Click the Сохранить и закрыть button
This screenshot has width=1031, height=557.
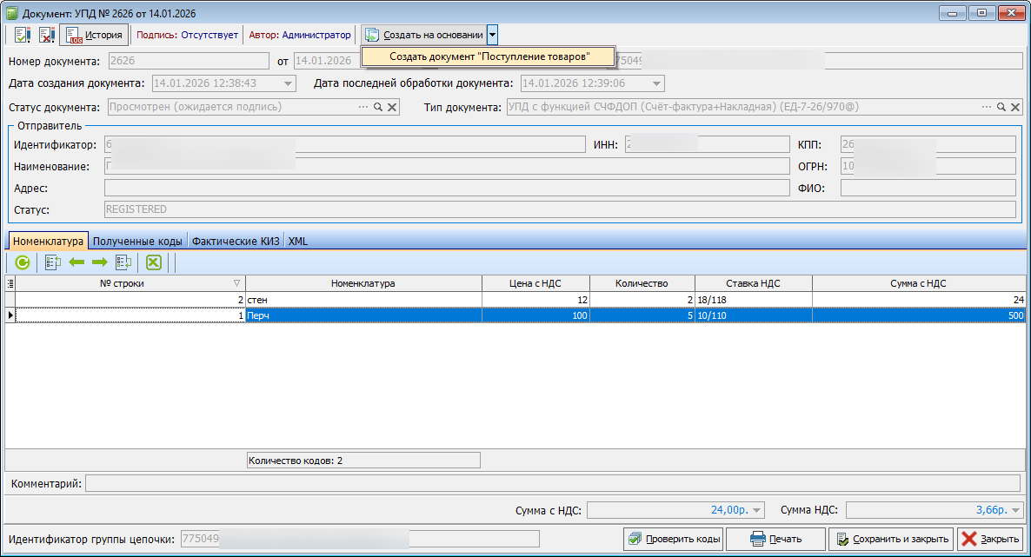click(891, 539)
